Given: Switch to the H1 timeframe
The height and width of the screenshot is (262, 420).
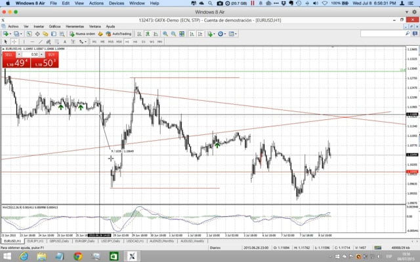Looking at the screenshot, I should point(127,41).
